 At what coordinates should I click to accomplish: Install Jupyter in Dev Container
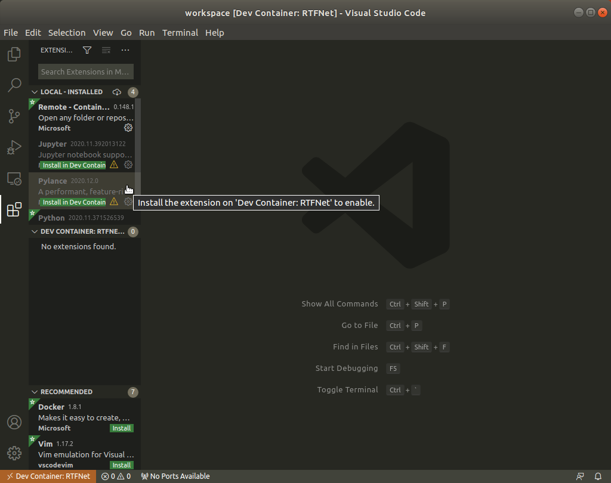pos(73,165)
